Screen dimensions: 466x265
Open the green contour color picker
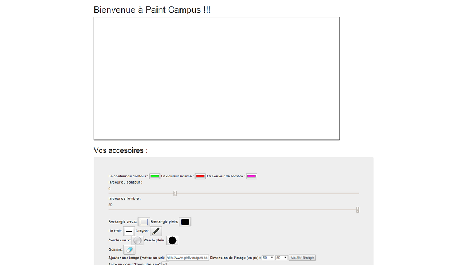point(155,176)
